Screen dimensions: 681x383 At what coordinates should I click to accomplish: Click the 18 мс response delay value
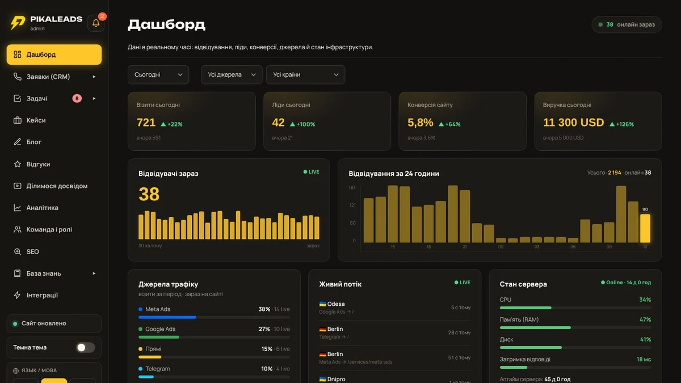[644, 359]
